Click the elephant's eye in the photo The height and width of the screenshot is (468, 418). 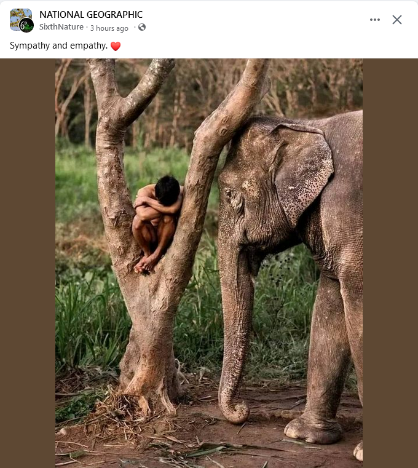[x=229, y=193]
